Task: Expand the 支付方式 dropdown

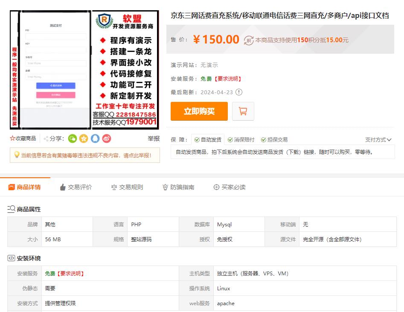Action: point(378,140)
